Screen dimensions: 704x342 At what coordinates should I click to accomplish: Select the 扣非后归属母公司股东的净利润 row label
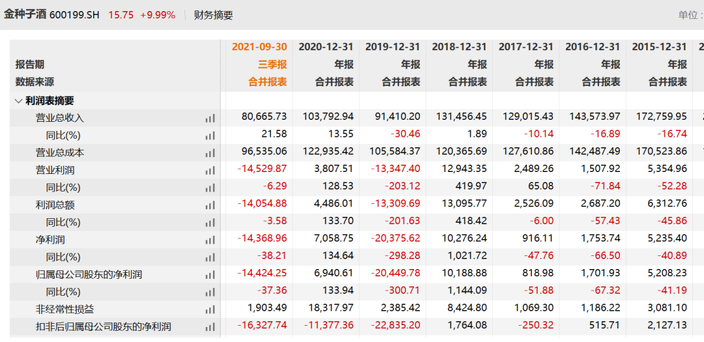(x=103, y=327)
